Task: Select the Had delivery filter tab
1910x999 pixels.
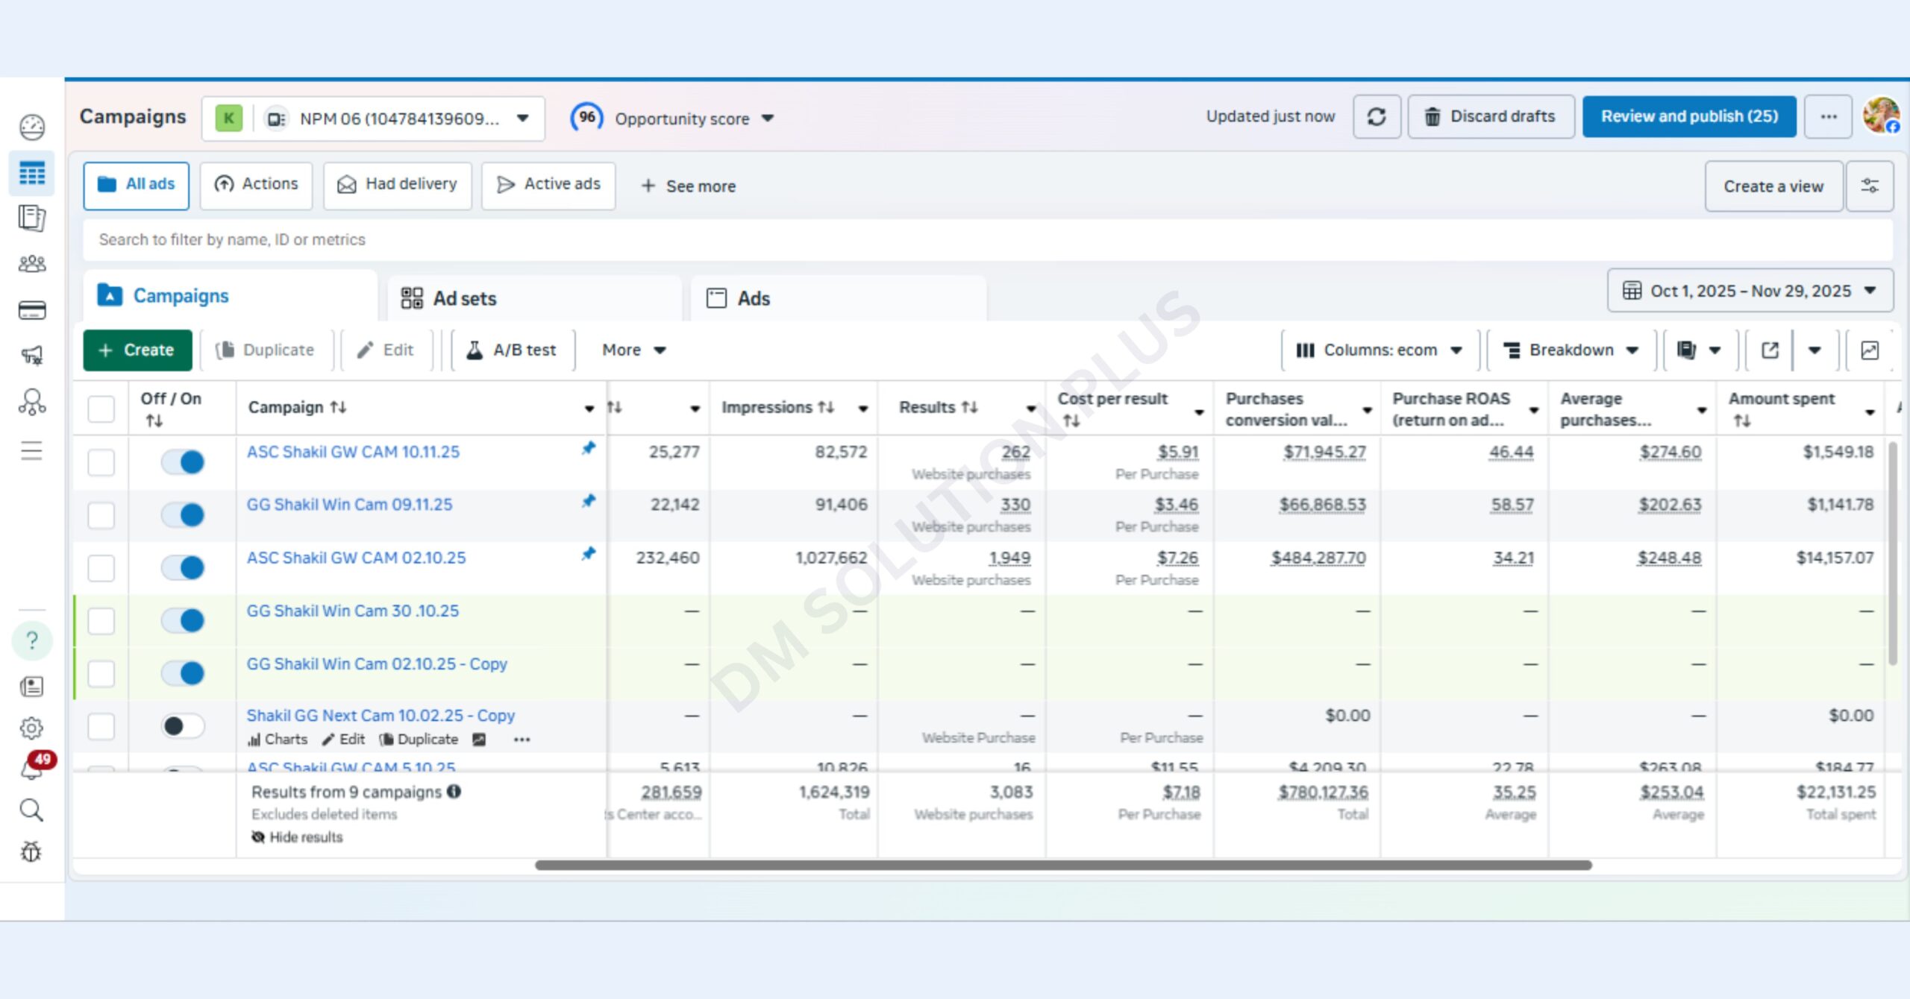Action: pos(397,185)
